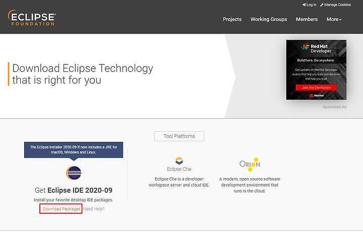Click the Orion logo
The height and width of the screenshot is (232, 363).
[250, 164]
